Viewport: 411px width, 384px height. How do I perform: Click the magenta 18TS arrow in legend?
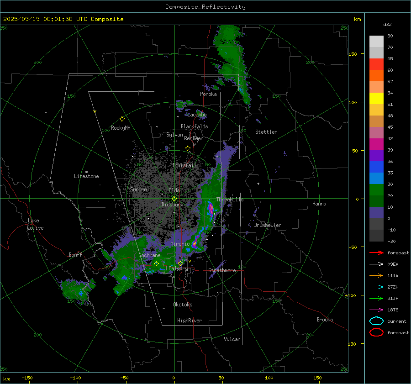tap(376, 310)
